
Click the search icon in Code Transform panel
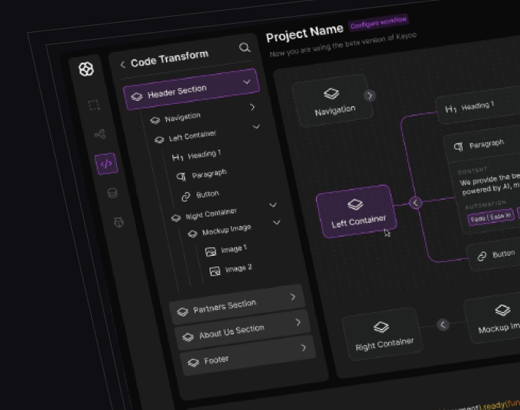coord(245,47)
